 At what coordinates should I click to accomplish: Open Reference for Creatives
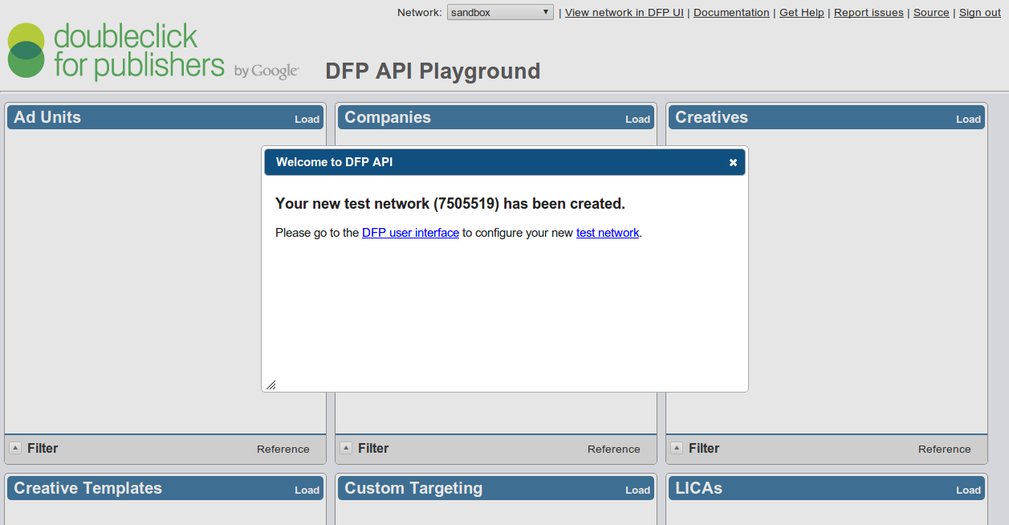pyautogui.click(x=944, y=449)
